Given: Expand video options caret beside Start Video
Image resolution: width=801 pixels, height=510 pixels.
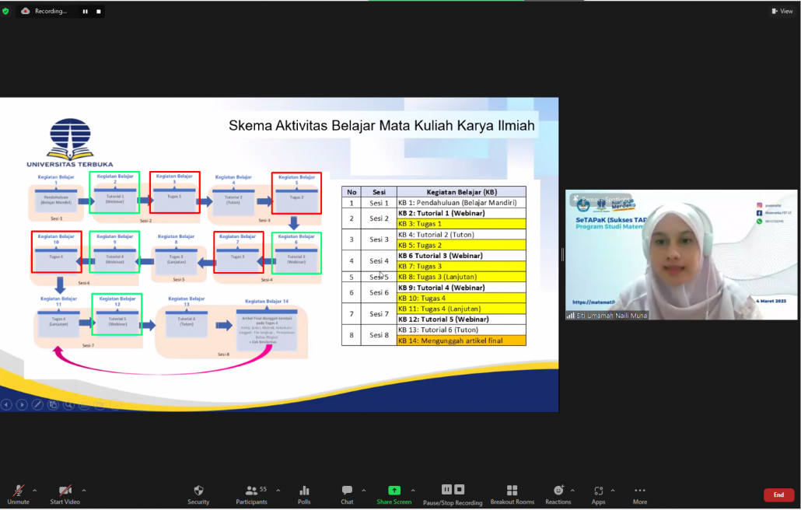Looking at the screenshot, I should [x=84, y=491].
